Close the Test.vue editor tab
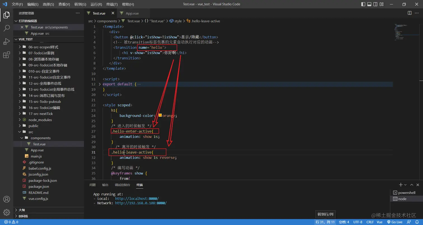This screenshot has height=225, width=423. [113, 13]
